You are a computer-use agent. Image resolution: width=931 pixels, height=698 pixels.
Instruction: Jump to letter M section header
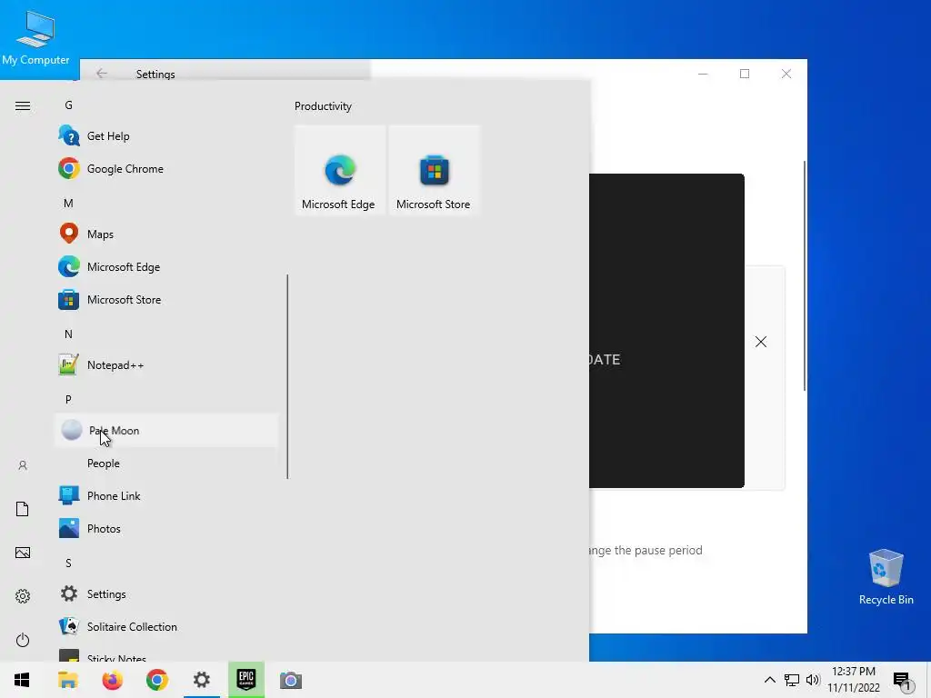point(68,204)
